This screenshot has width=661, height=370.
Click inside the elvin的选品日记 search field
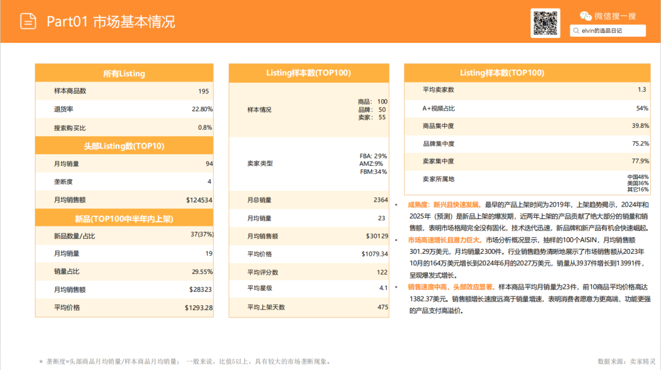606,31
